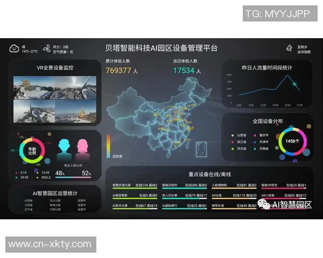The height and width of the screenshot is (258, 323).
Task: Click the 山西省 row in operations table
Action: tap(55, 200)
